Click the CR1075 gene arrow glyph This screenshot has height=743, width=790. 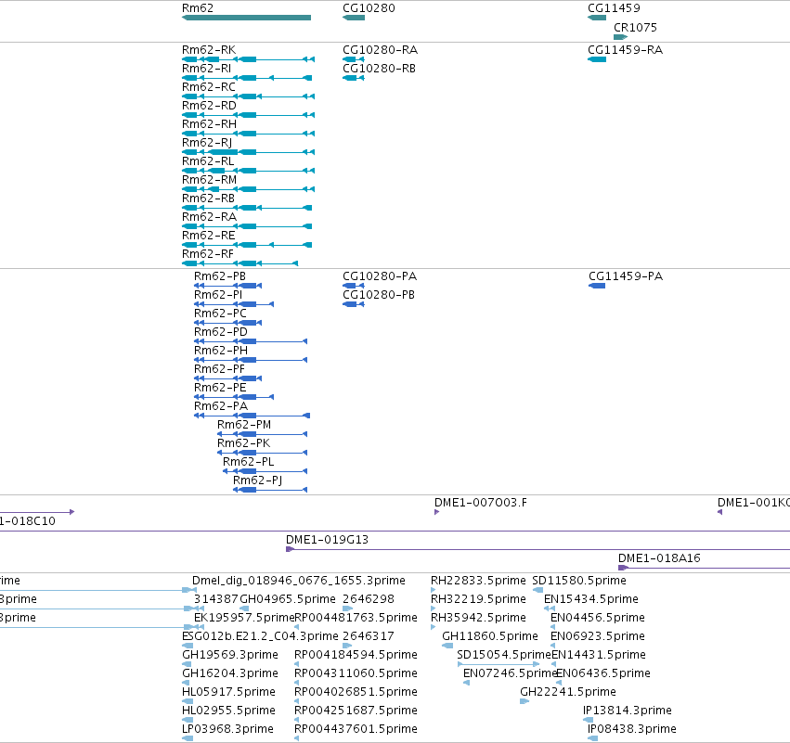621,37
